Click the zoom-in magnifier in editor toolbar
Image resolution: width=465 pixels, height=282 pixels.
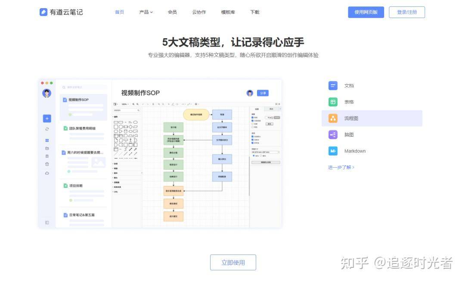pyautogui.click(x=133, y=104)
